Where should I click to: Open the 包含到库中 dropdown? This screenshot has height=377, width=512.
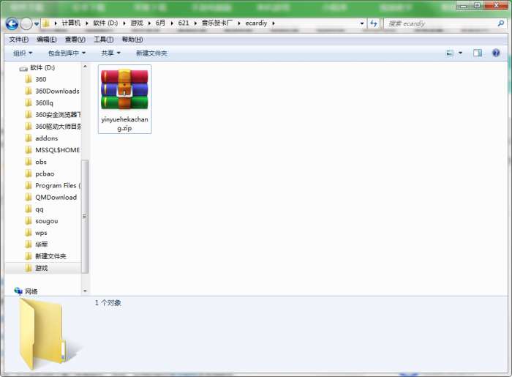pos(67,53)
